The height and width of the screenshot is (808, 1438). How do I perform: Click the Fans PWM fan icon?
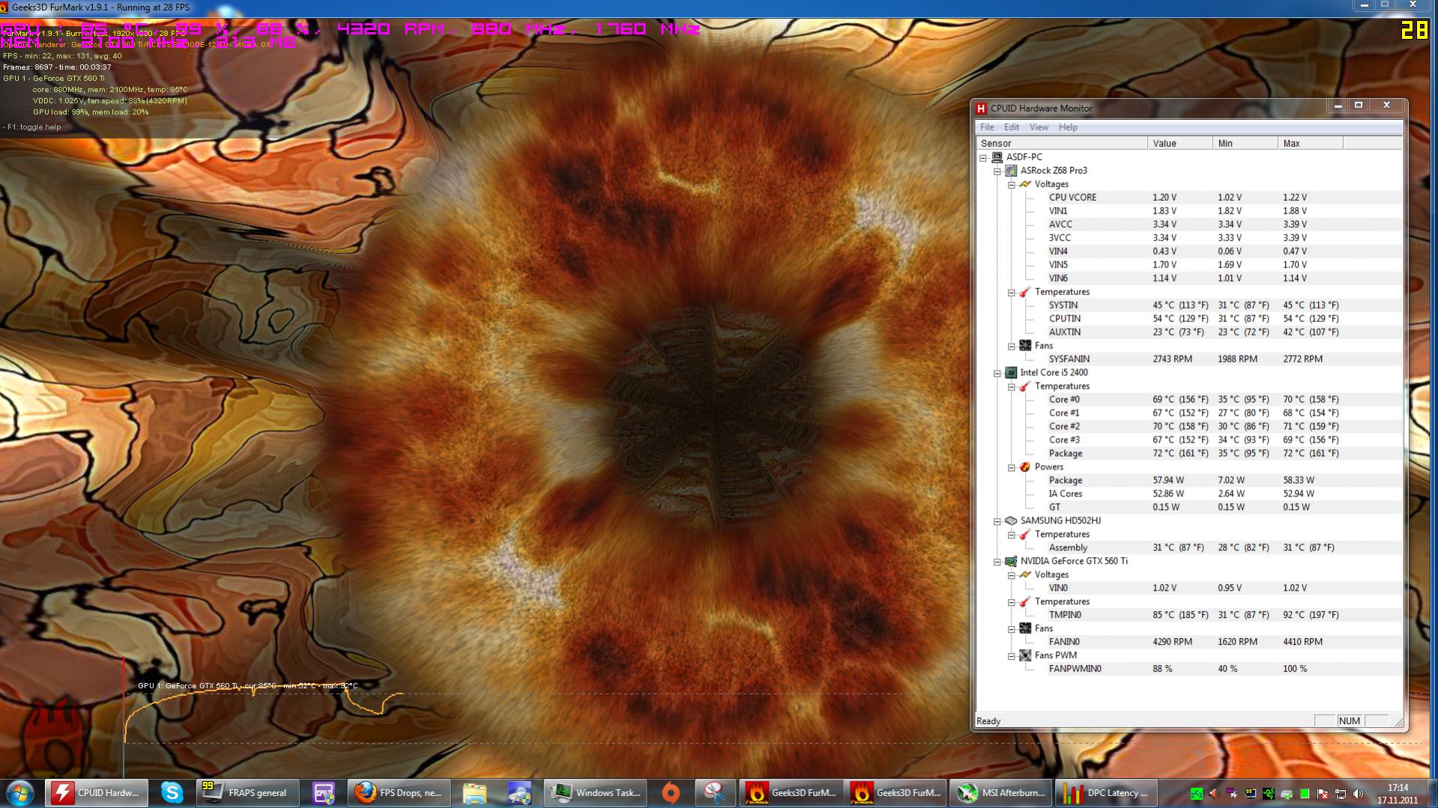coord(1025,655)
